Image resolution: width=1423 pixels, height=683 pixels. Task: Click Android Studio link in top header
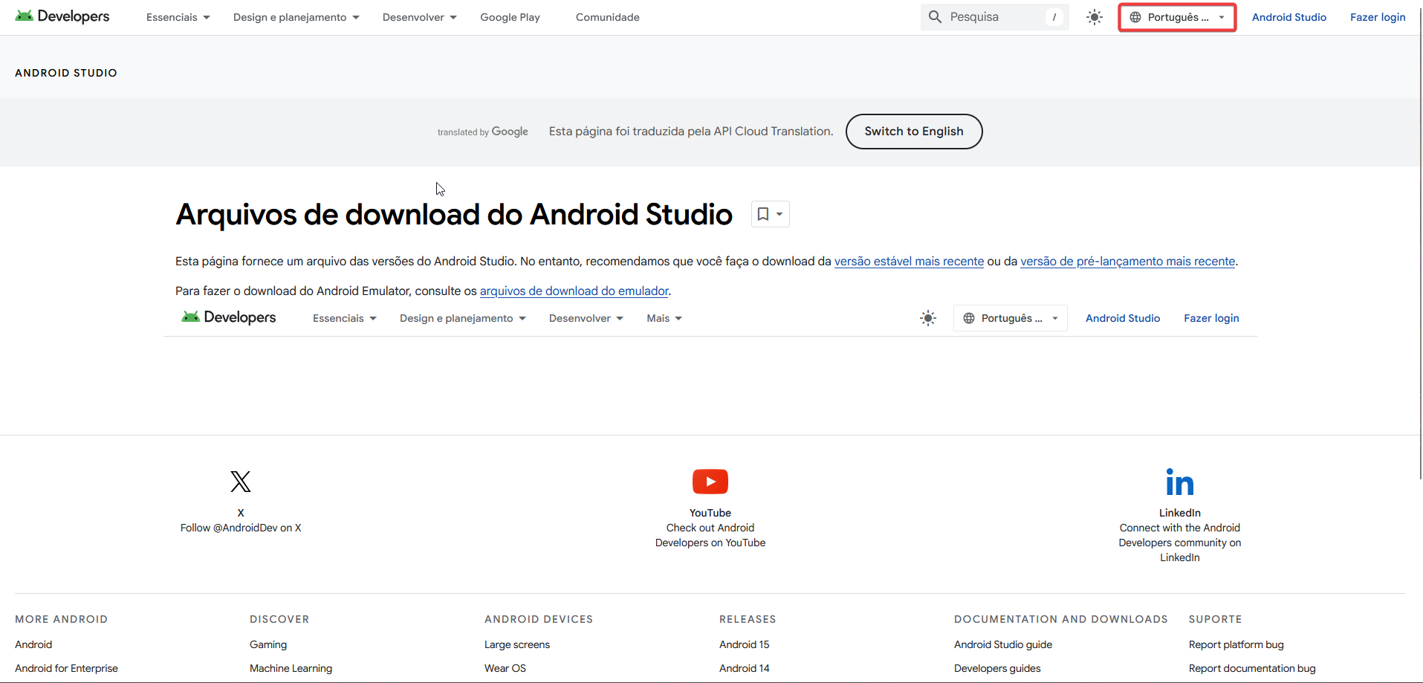click(1289, 17)
